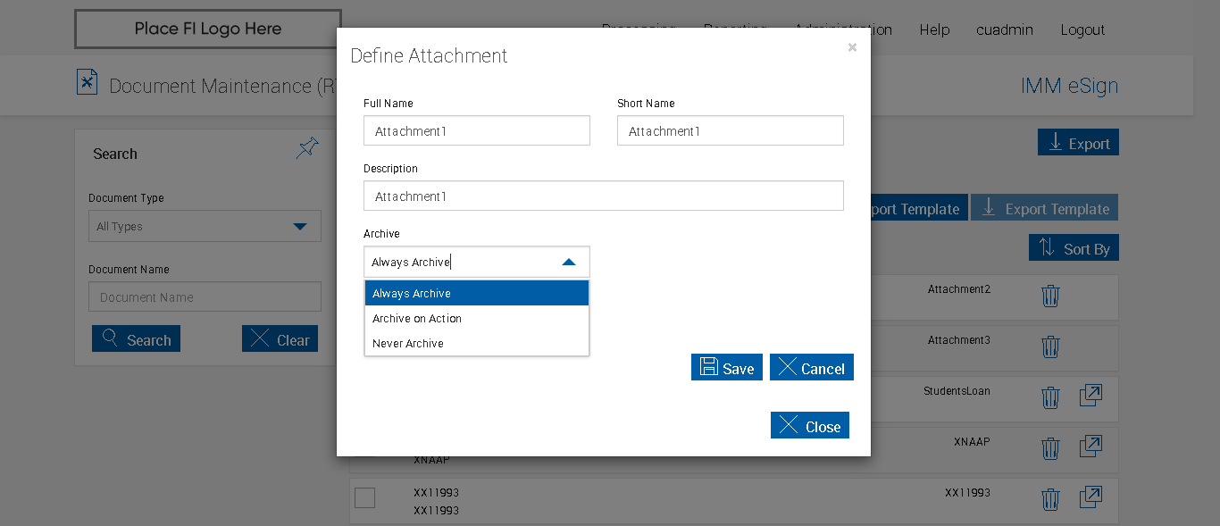Screen dimensions: 1220x526
Task: Click the Full Name text field
Action: [476, 131]
